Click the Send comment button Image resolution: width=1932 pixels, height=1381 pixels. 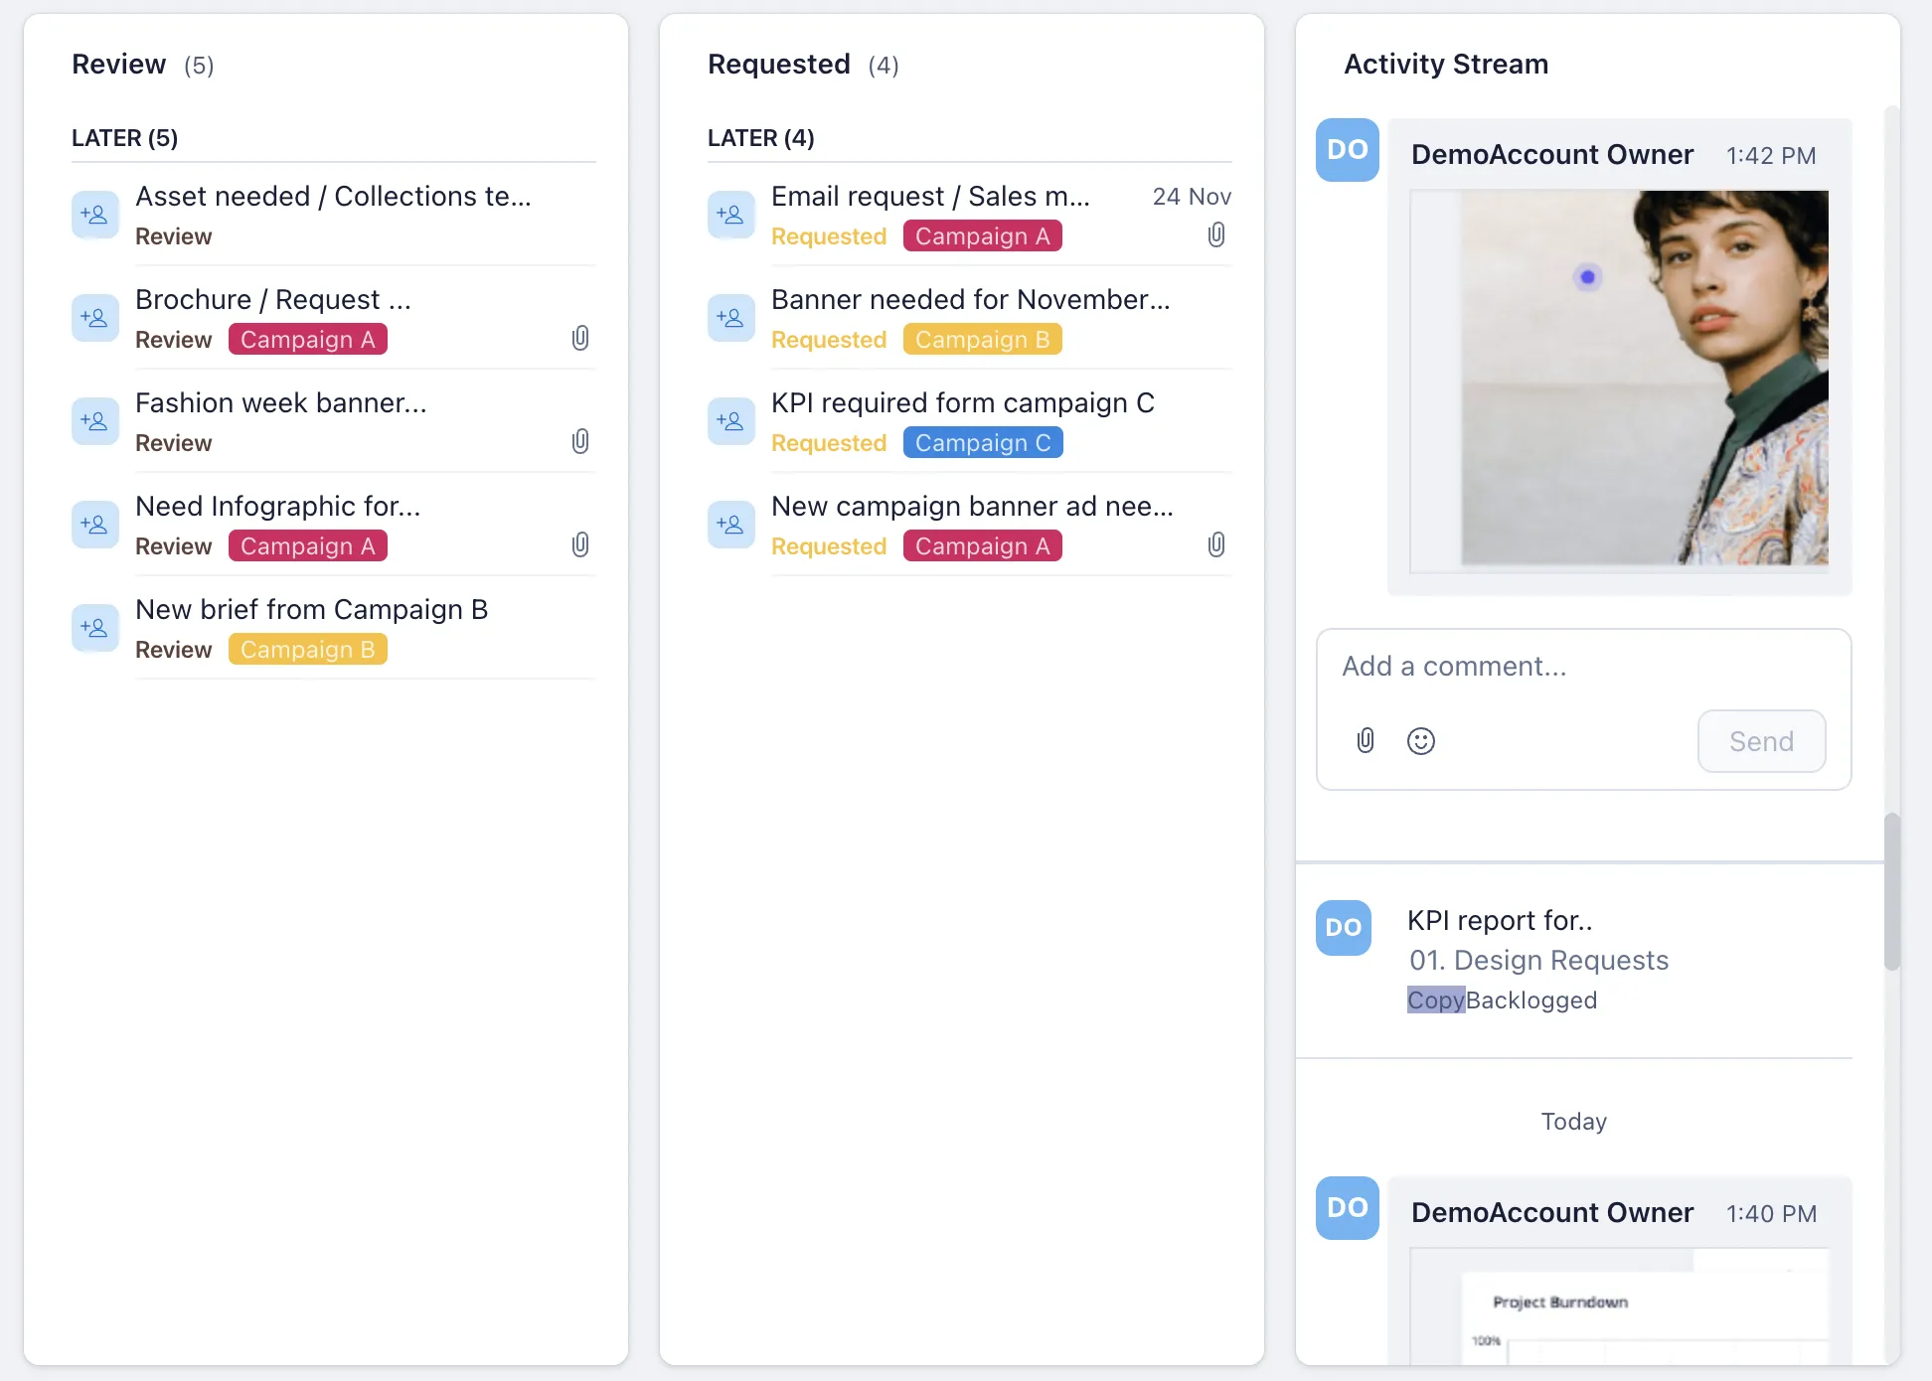[x=1761, y=741]
